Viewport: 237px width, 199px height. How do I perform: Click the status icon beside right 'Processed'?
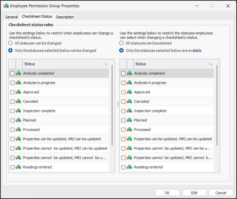[130, 129]
